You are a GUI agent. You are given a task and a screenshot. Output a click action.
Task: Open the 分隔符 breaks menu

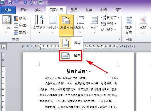pyautogui.click(x=110, y=18)
